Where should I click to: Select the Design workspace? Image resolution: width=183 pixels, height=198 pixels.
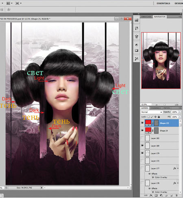click(179, 3)
